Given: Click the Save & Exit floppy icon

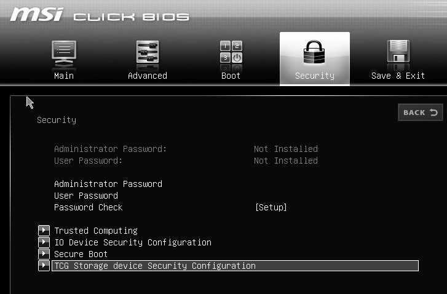Looking at the screenshot, I should point(398,53).
